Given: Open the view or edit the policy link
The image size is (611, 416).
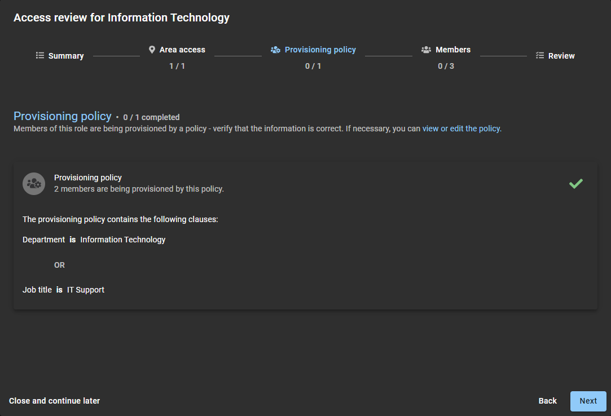Looking at the screenshot, I should click(461, 129).
